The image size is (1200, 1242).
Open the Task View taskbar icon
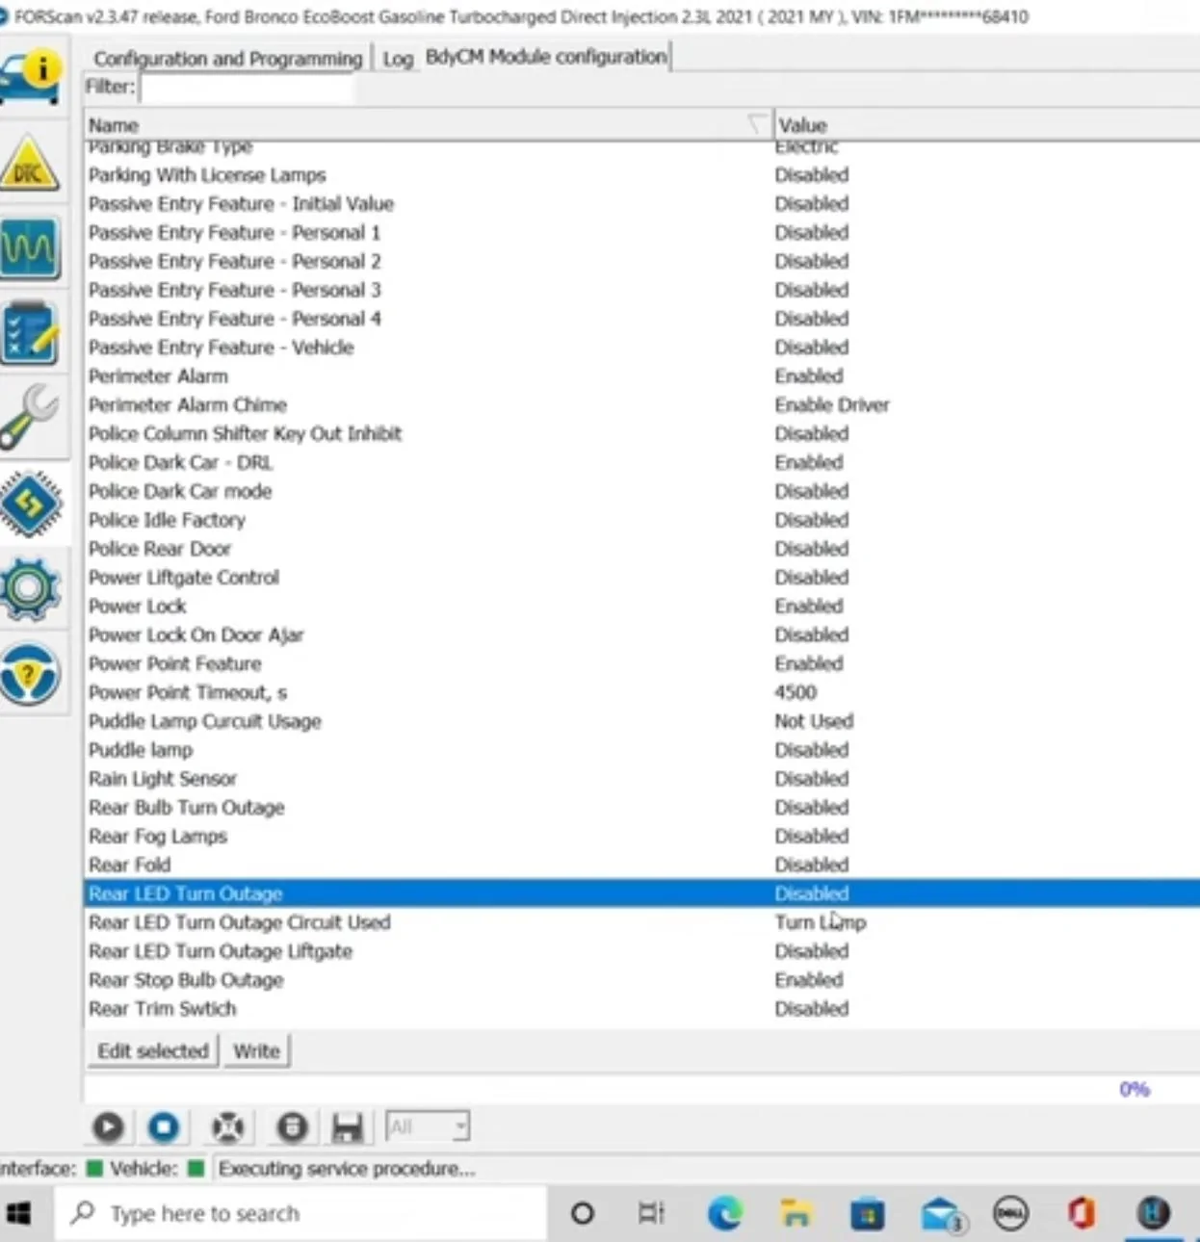(x=652, y=1213)
